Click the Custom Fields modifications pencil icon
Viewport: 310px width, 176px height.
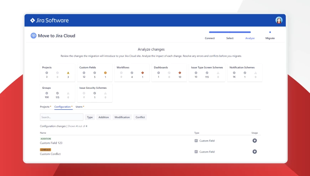pyautogui.click(x=94, y=73)
